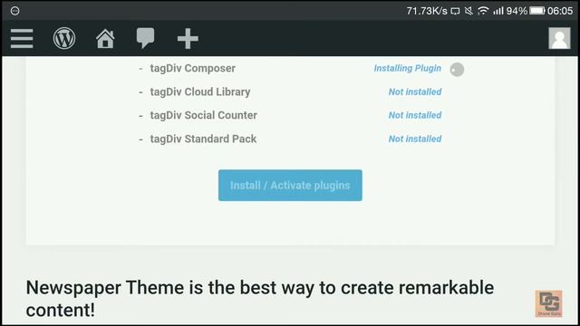Visit site via home icon
The width and height of the screenshot is (580, 326).
(105, 38)
